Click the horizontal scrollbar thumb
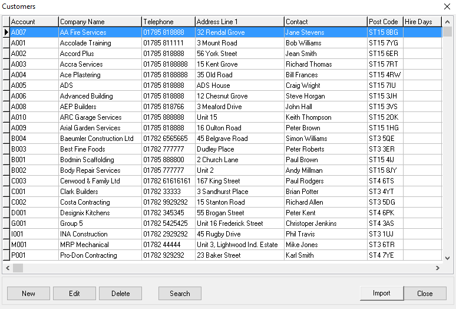456x309 pixels. point(18,268)
